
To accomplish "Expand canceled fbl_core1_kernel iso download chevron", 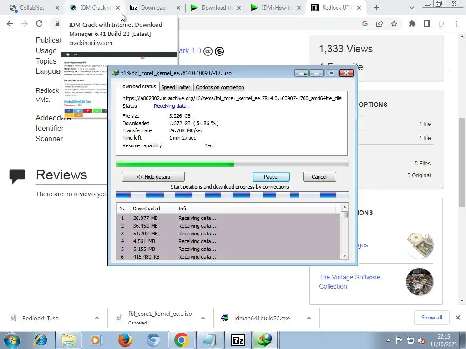I will (203, 318).
